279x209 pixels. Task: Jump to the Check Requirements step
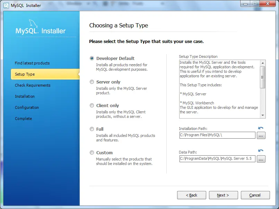(33, 85)
